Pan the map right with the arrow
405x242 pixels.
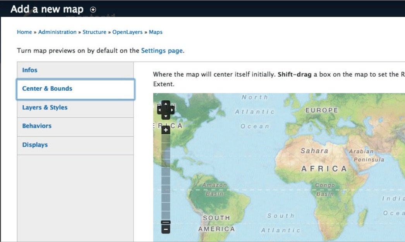[x=172, y=110]
